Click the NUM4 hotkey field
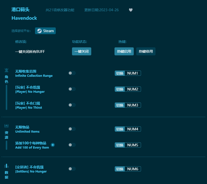The width and height of the screenshot is (207, 184). point(133,129)
